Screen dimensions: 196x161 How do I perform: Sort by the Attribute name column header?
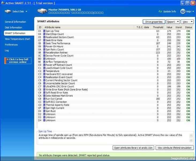88,27
